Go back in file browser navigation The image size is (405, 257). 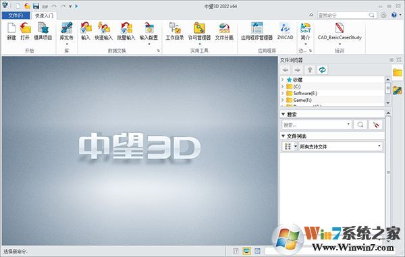tap(286, 69)
